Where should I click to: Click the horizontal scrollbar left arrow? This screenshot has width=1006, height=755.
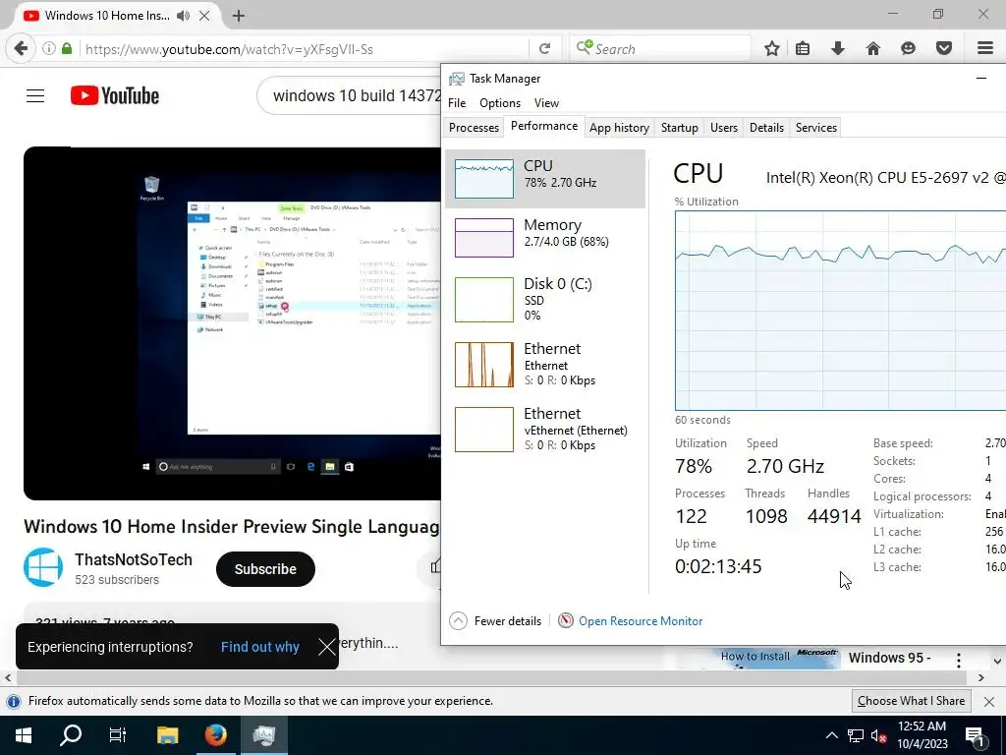tap(8, 678)
